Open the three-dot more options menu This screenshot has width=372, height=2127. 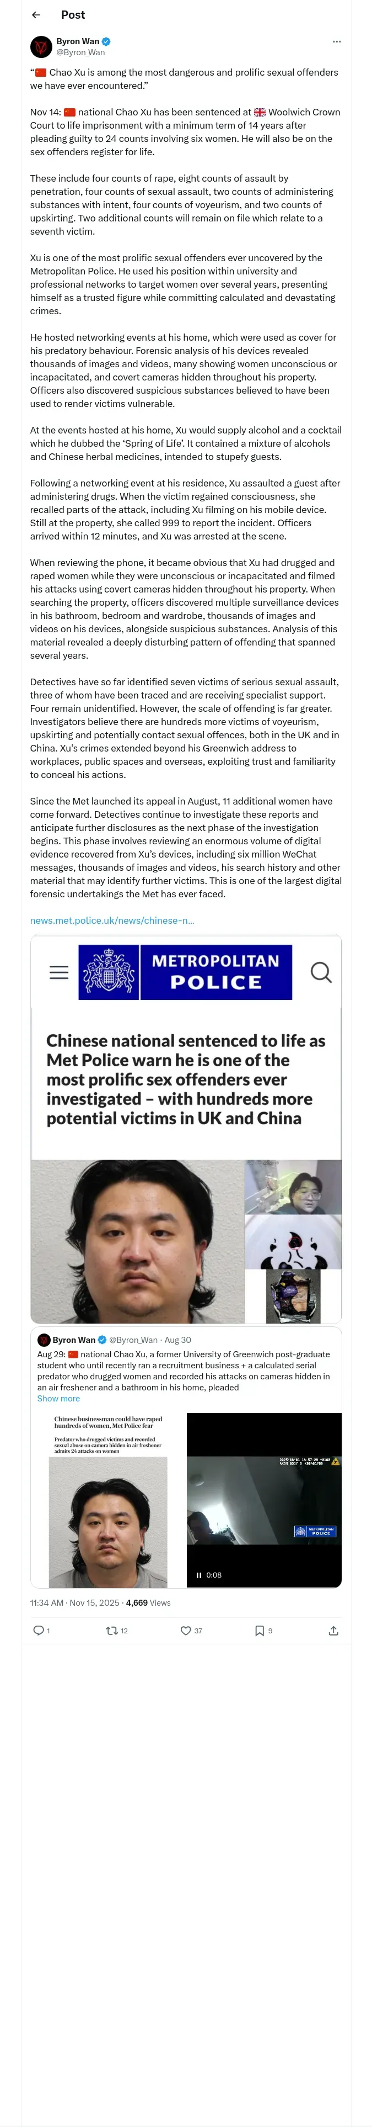[x=337, y=41]
